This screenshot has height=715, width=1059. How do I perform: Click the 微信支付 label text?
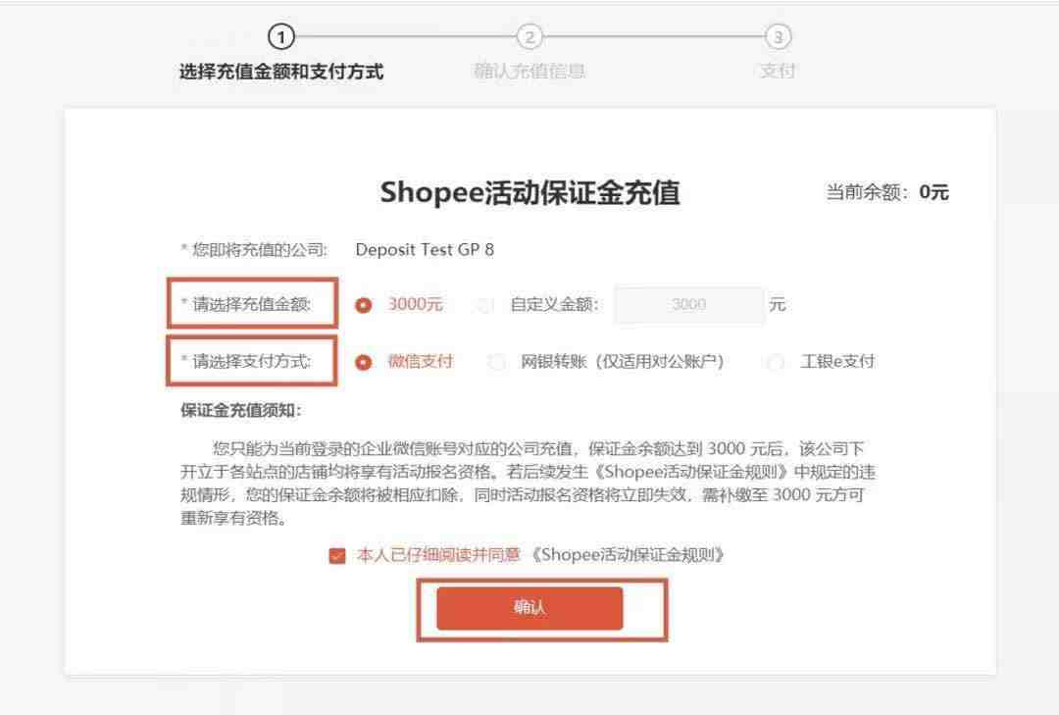[x=420, y=361]
